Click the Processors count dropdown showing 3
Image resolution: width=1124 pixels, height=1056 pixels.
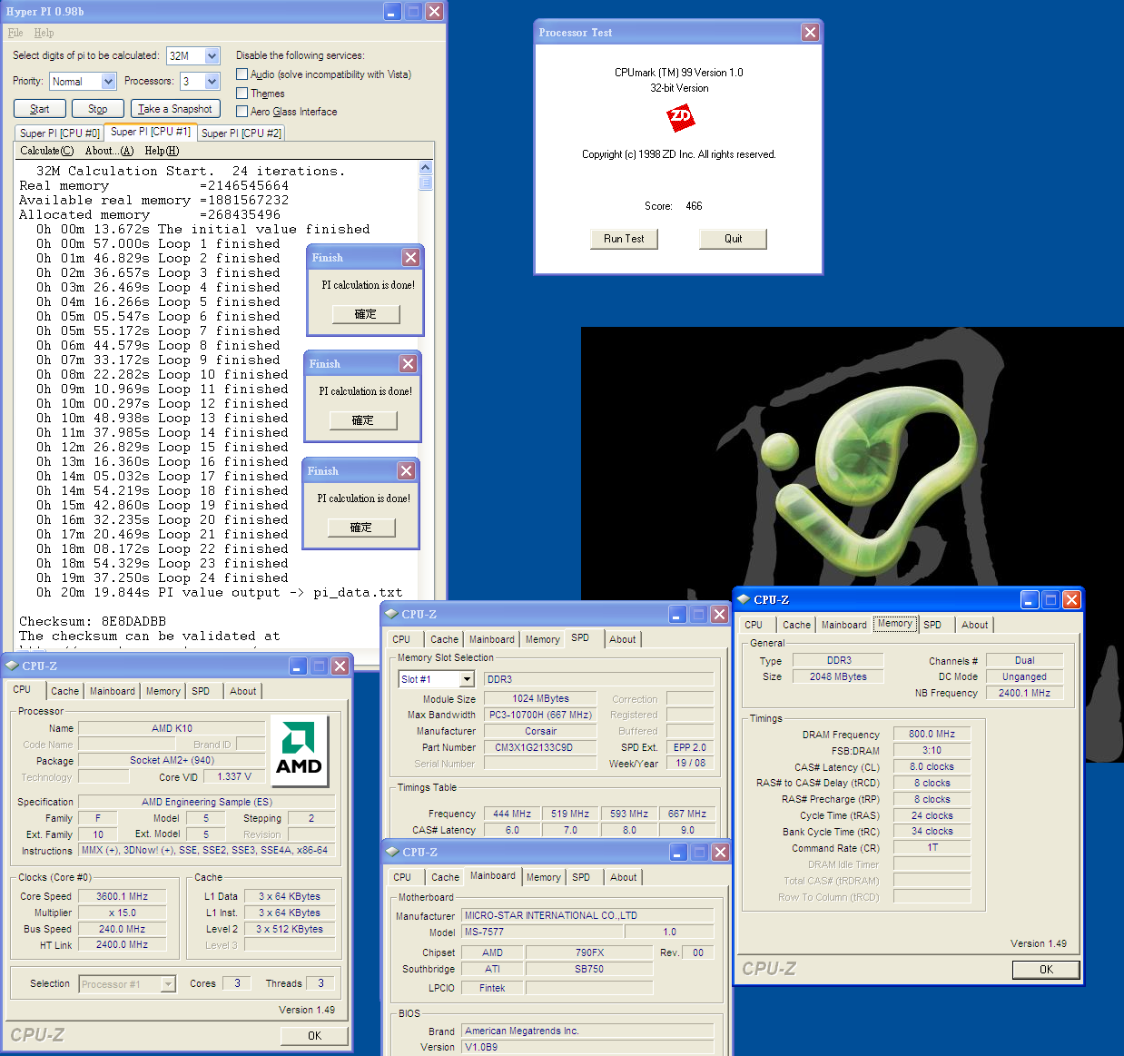[x=212, y=82]
